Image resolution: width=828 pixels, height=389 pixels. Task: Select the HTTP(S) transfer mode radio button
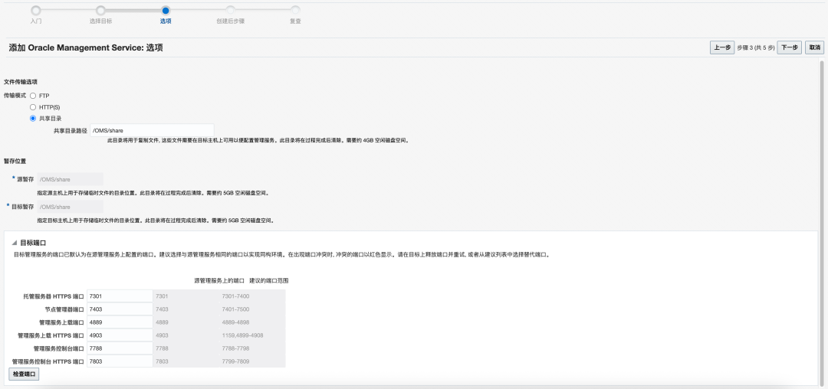pyautogui.click(x=33, y=107)
